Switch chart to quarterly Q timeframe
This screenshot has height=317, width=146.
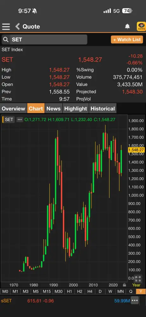[131, 291]
